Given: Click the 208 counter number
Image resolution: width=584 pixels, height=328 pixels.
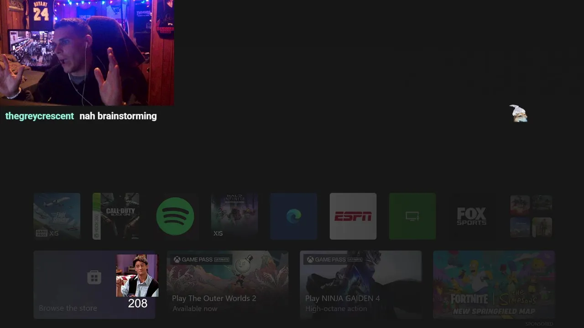Looking at the screenshot, I should (x=138, y=303).
